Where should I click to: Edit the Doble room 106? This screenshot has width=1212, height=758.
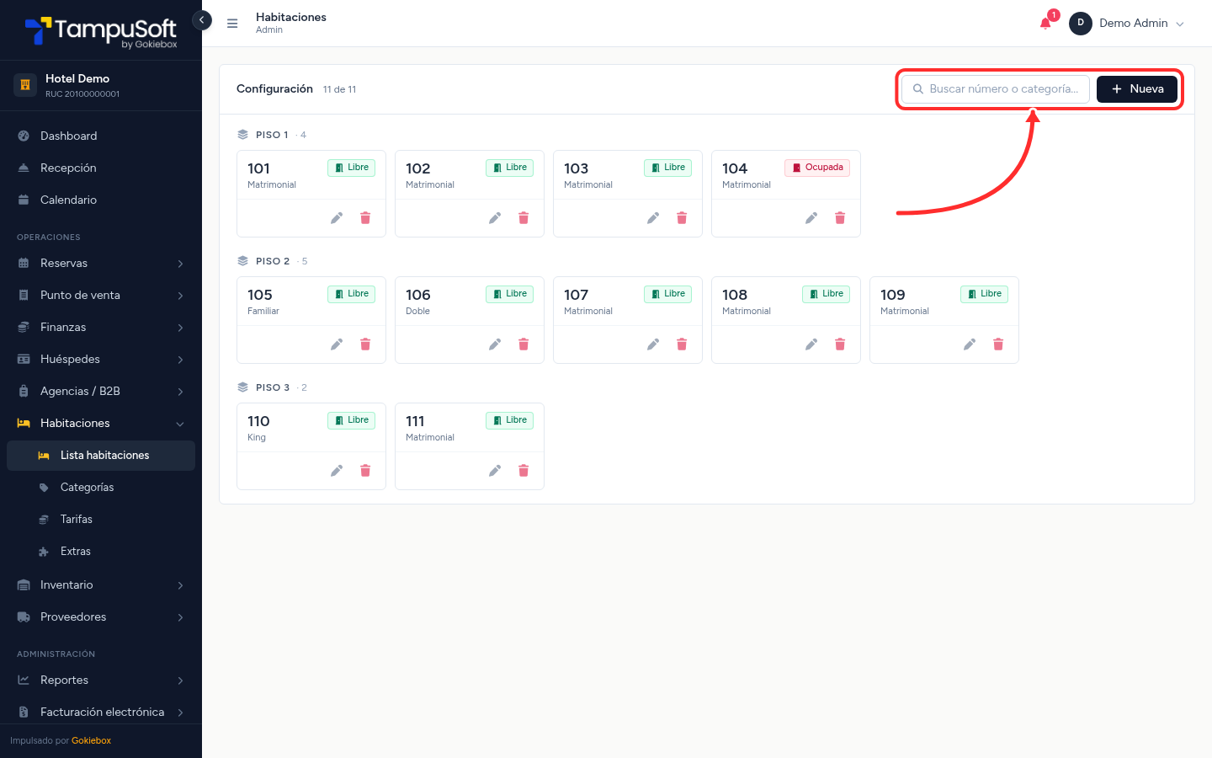[x=495, y=344]
